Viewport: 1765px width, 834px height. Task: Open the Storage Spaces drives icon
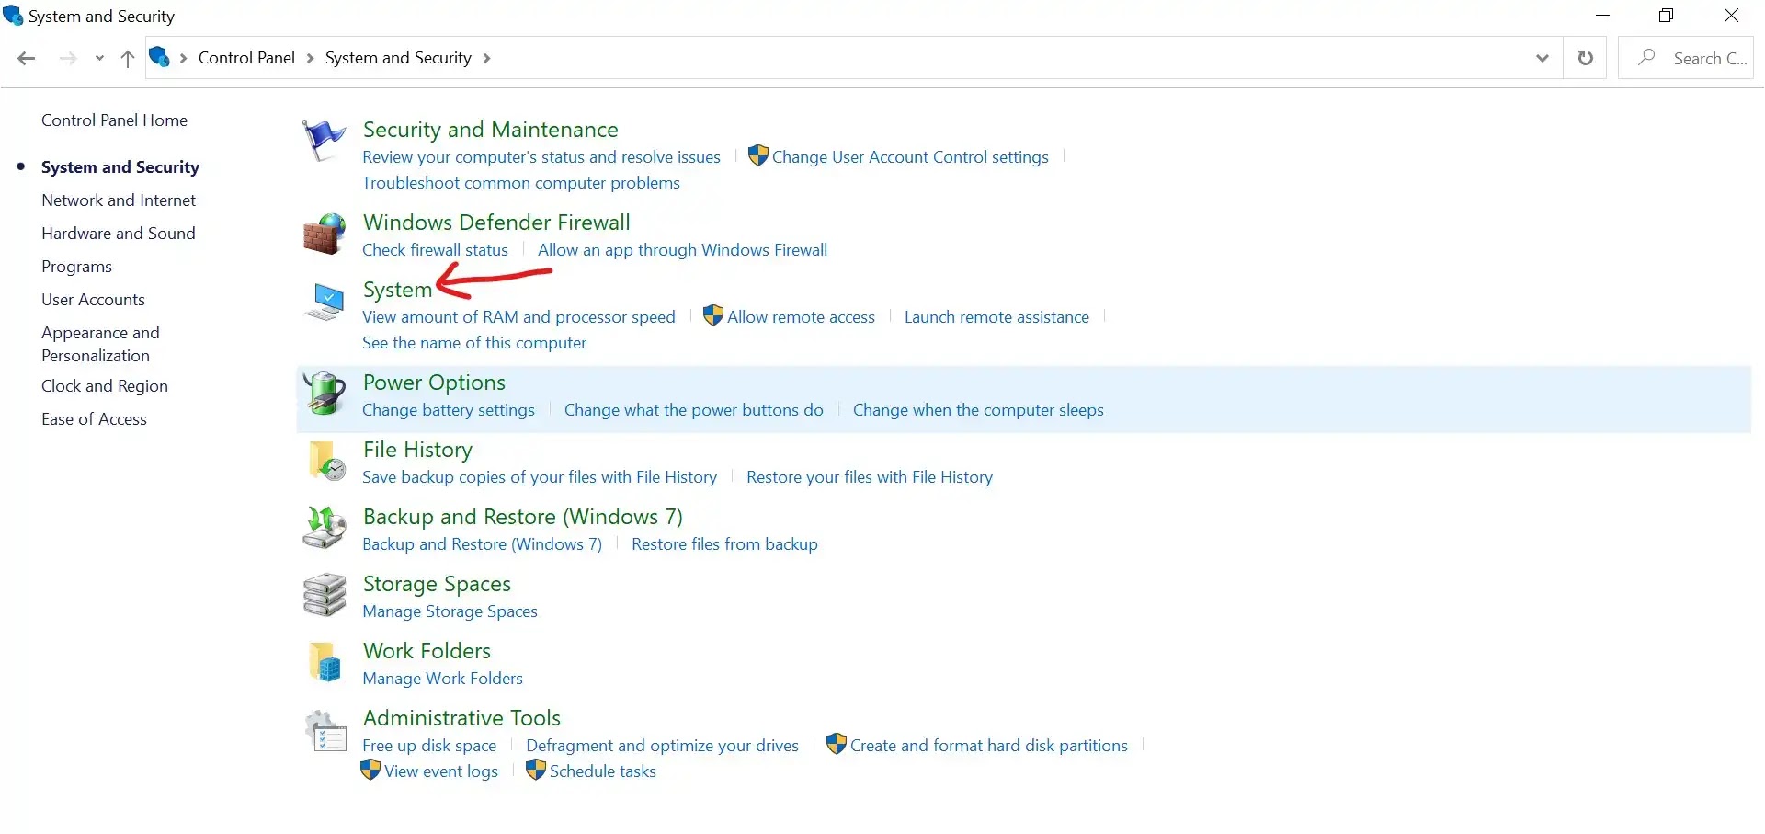point(324,595)
